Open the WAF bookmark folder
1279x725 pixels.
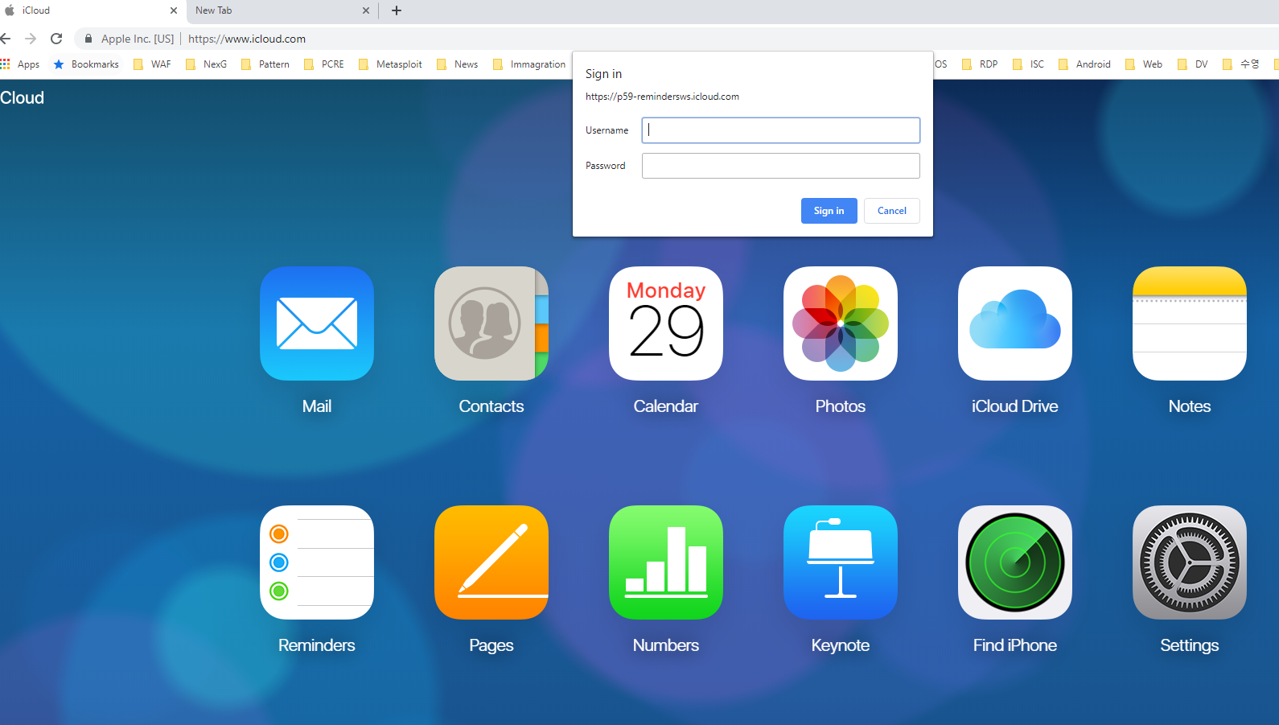152,64
